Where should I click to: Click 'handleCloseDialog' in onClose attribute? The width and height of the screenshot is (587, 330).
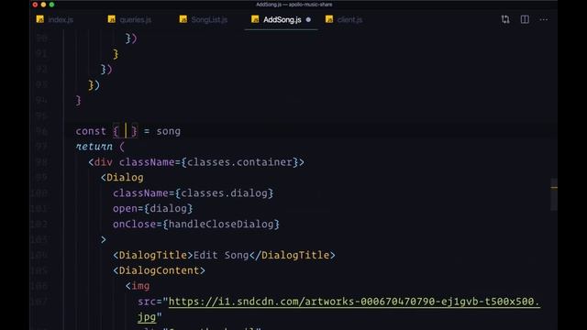pyautogui.click(x=221, y=224)
